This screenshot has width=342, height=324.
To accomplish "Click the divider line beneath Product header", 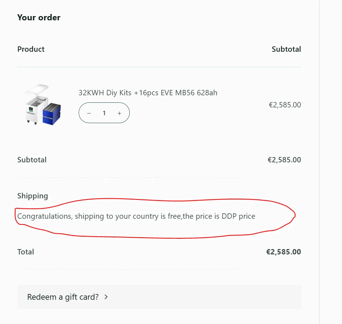I will click(159, 67).
